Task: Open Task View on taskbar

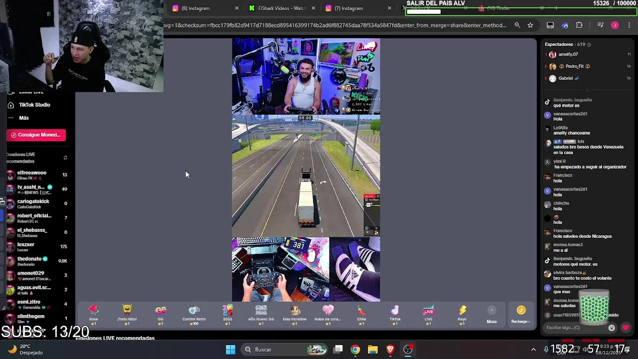Action: [338, 350]
